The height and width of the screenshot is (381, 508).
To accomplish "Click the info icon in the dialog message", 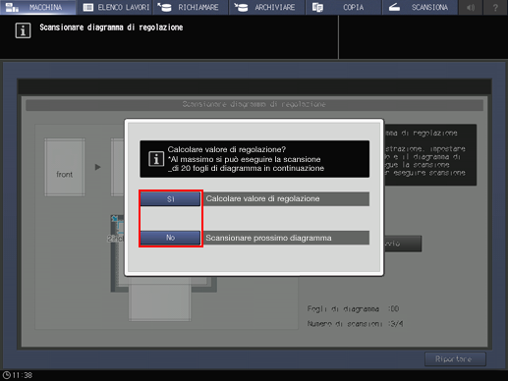I will [x=156, y=159].
